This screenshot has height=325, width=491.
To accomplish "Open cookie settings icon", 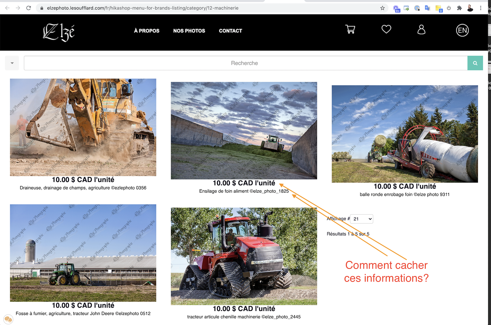I will click(x=8, y=319).
